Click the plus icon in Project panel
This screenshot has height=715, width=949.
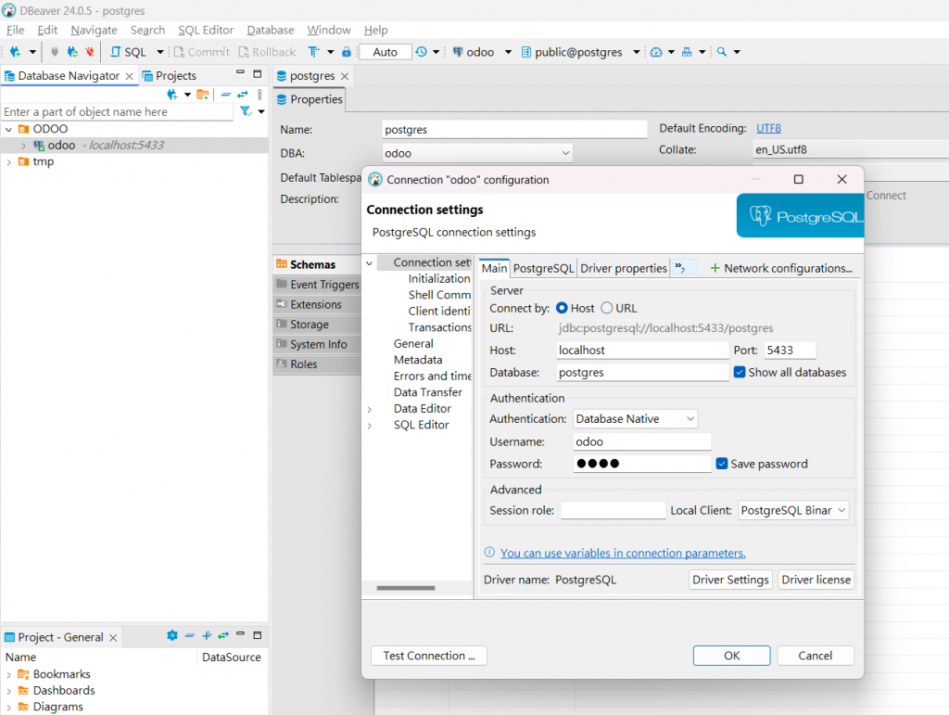[207, 635]
